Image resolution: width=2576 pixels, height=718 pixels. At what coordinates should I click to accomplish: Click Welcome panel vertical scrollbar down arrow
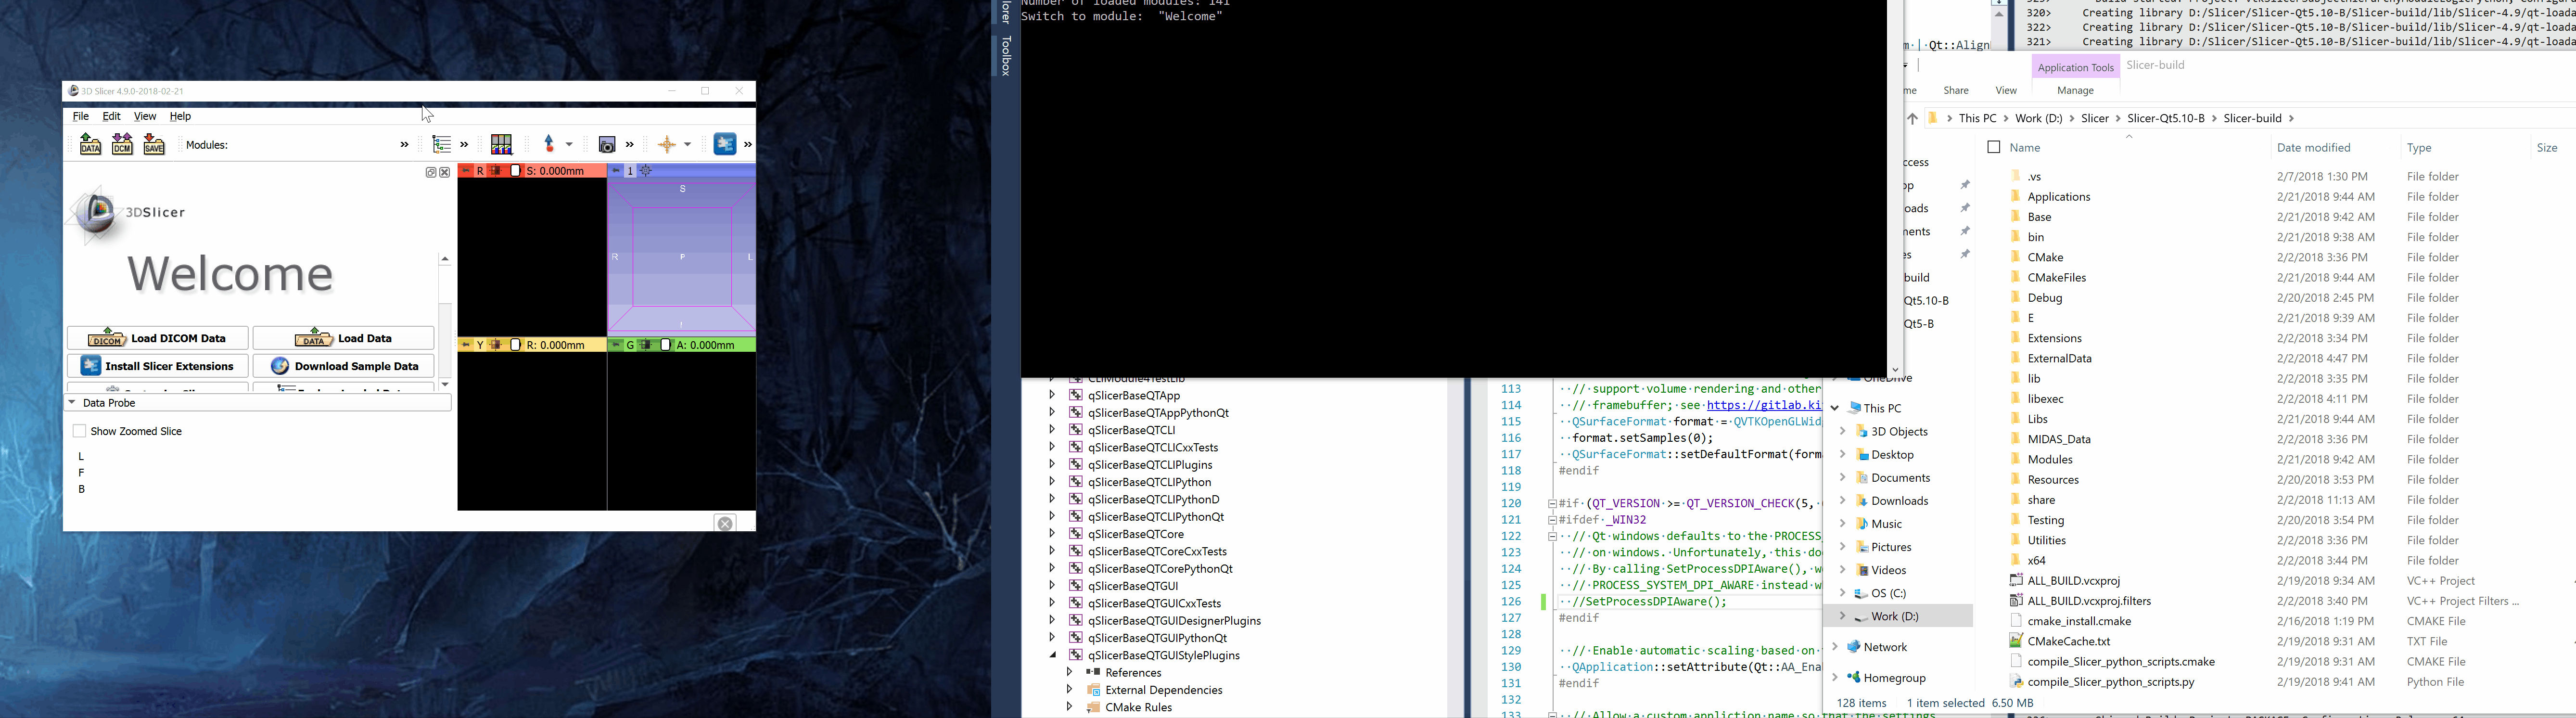[445, 384]
